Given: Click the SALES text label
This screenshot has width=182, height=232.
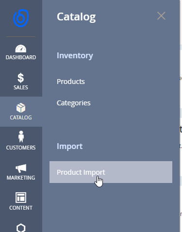Looking at the screenshot, I should pyautogui.click(x=21, y=87).
